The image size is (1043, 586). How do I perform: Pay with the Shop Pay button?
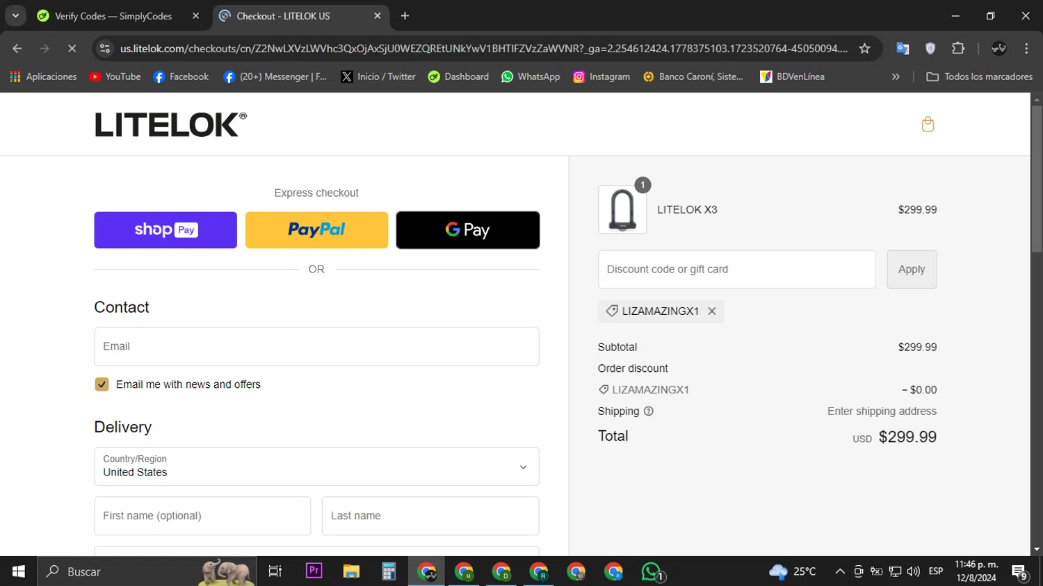(165, 230)
